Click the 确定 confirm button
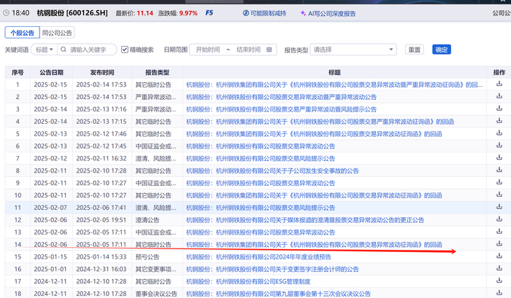511x298 pixels. point(442,50)
